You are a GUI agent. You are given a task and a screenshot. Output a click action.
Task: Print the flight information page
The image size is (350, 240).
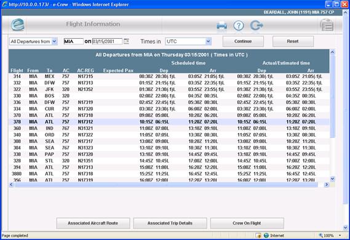221,26
